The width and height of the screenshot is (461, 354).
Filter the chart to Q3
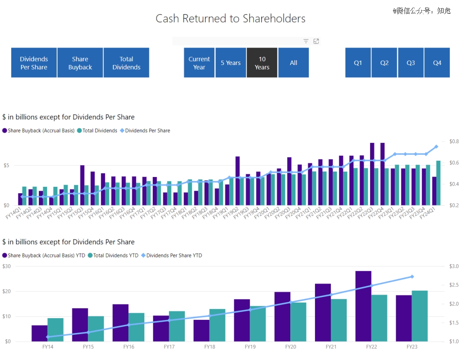(x=411, y=63)
